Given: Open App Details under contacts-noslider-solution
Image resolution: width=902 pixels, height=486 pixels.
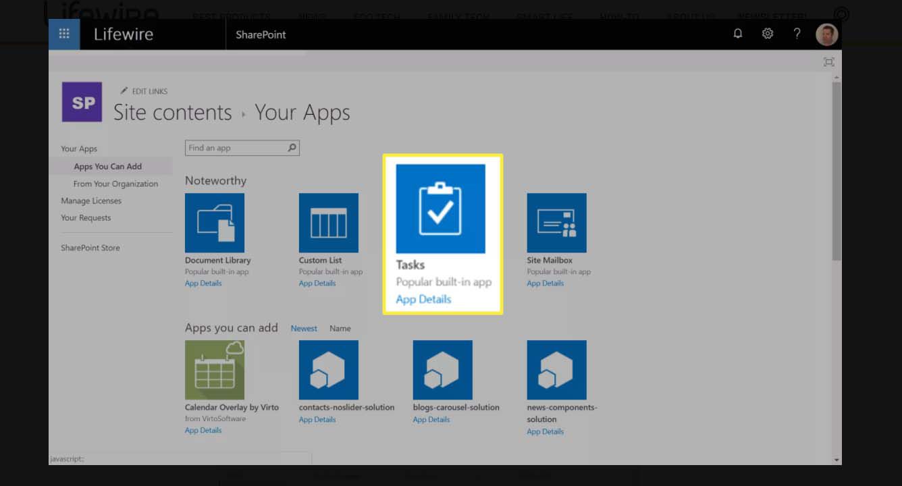Looking at the screenshot, I should click(317, 420).
